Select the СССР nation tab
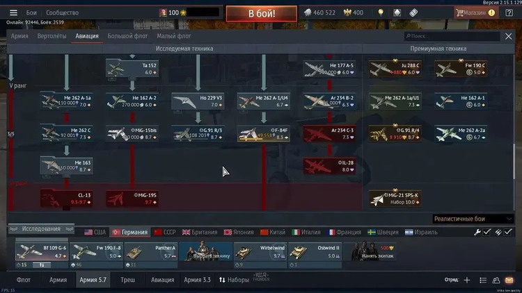This screenshot has height=293, width=522. [x=165, y=232]
